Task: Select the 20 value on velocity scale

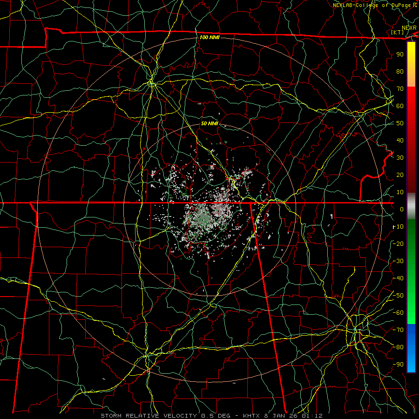Action: point(400,175)
